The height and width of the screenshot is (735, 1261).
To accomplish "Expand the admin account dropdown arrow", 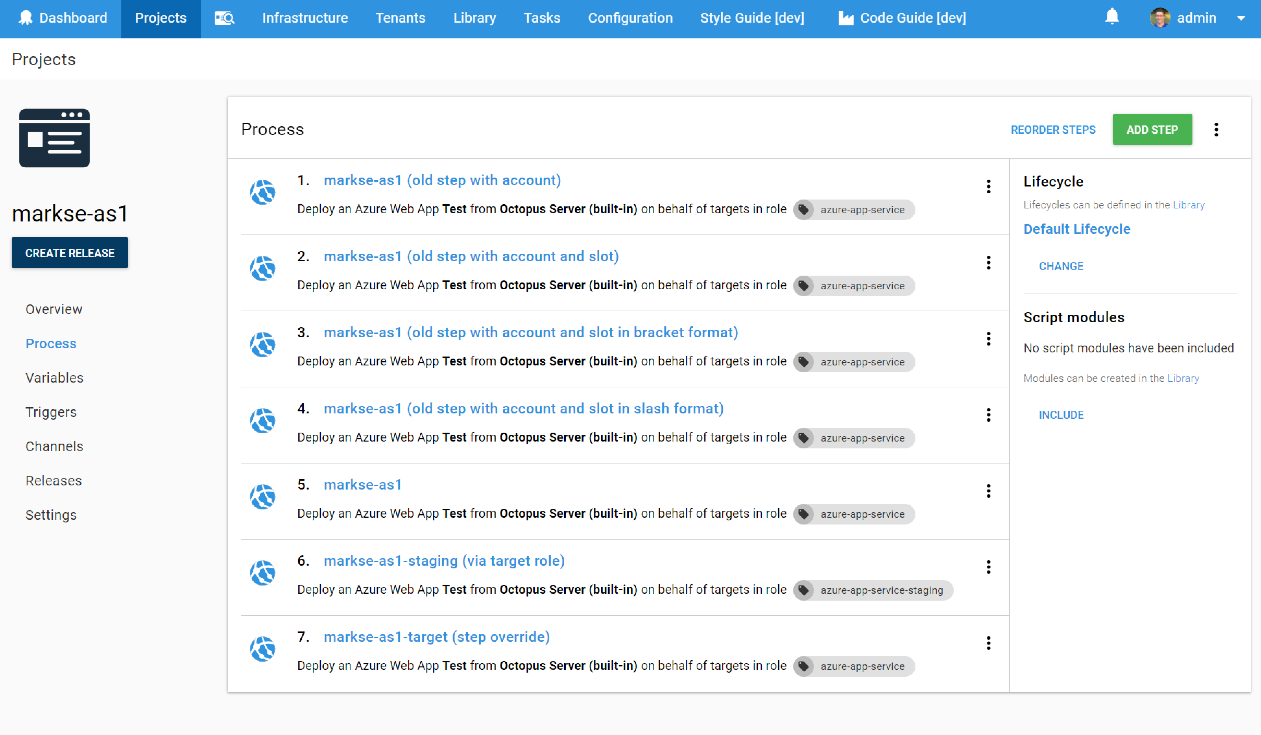I will (x=1242, y=18).
